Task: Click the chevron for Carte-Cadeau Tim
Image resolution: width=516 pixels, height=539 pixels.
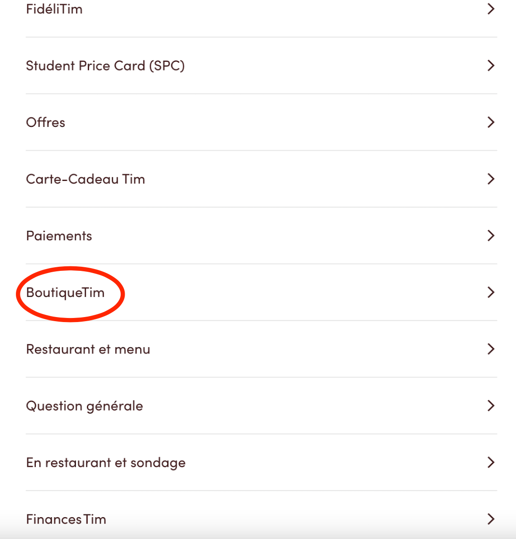Action: click(491, 179)
